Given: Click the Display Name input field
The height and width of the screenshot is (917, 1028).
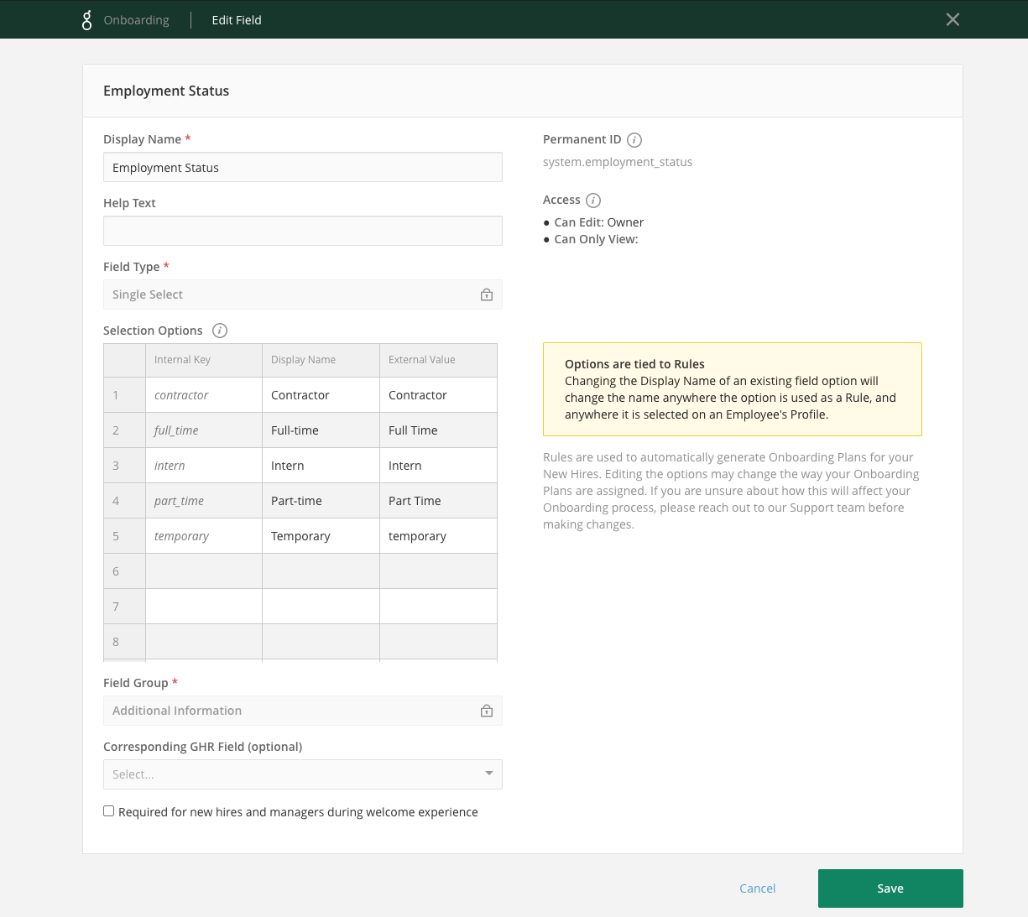Looking at the screenshot, I should click(x=302, y=168).
